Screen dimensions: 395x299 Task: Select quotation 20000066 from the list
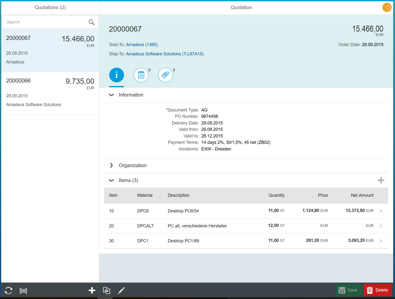coord(50,92)
